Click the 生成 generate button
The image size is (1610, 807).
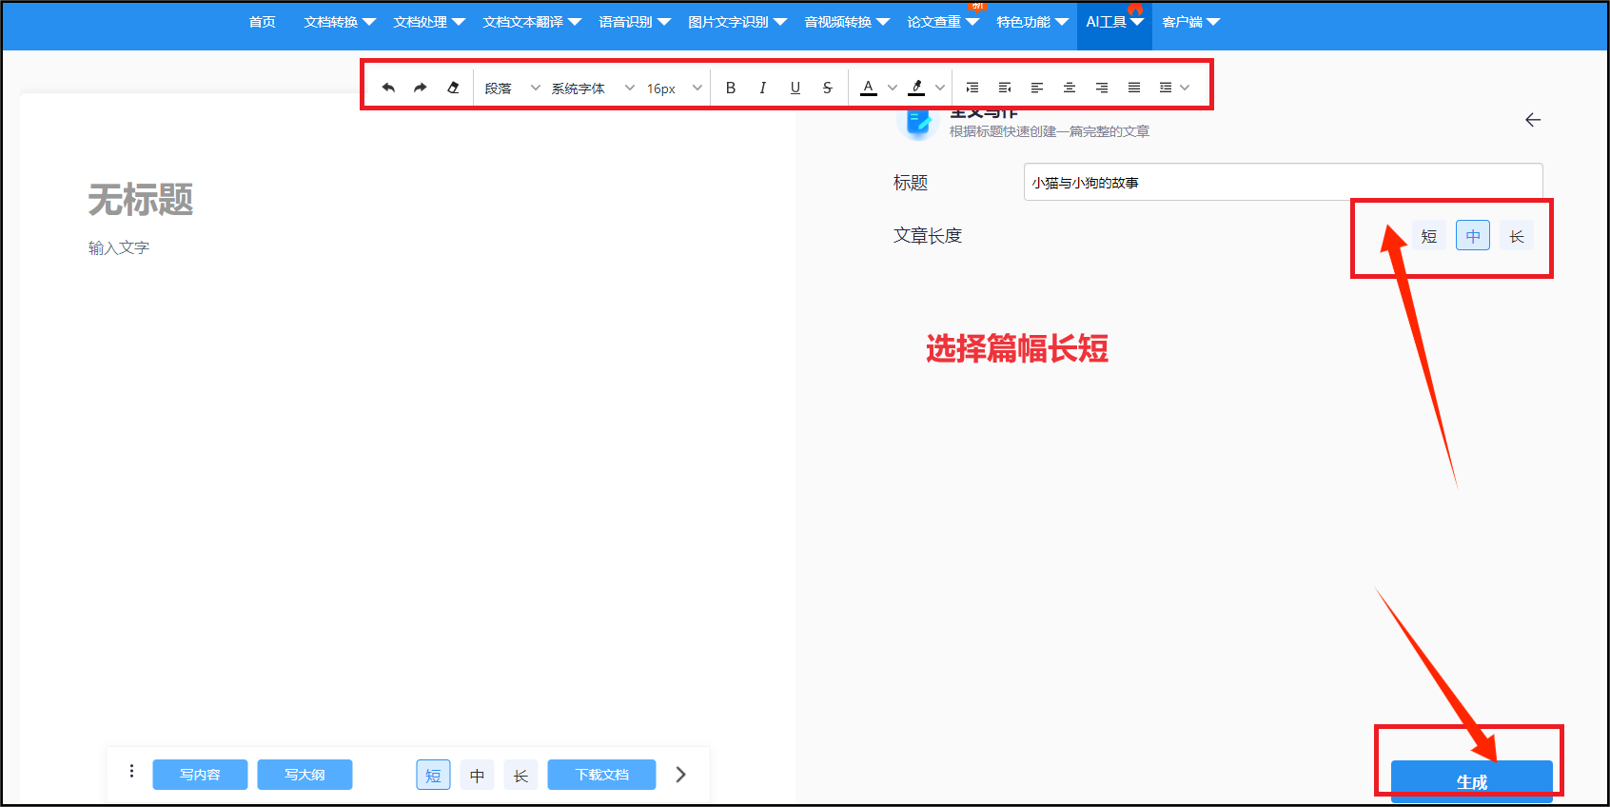1471,781
